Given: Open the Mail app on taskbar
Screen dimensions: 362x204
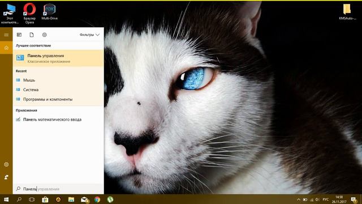Looking at the screenshot, I should (84, 199).
